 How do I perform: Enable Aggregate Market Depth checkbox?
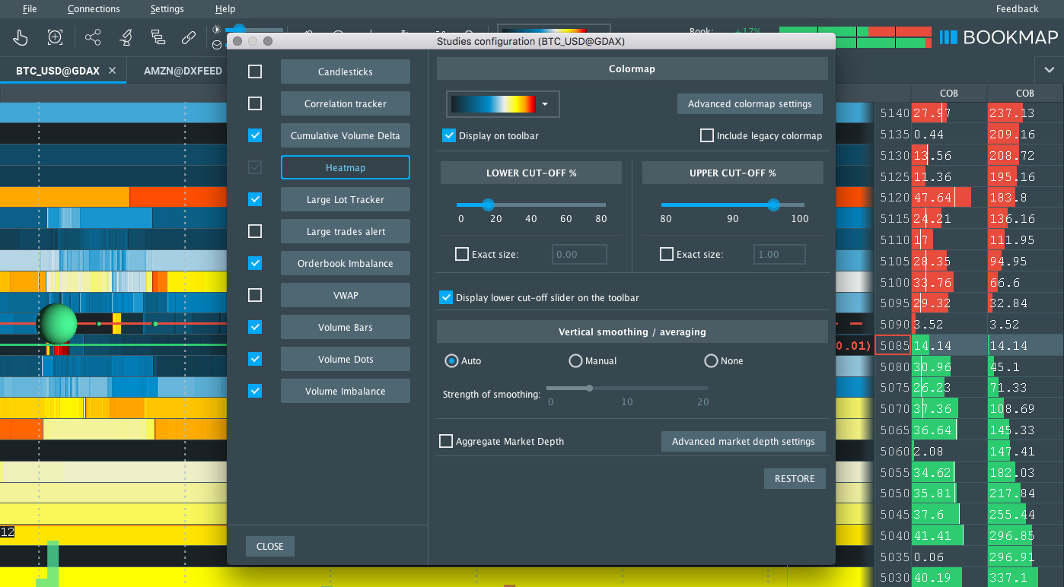click(446, 441)
